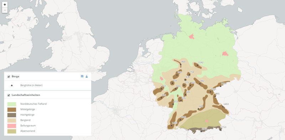This screenshot has width=285, height=140.
Task: Select the mountain marker labeled 1051
Action: [x=211, y=92]
